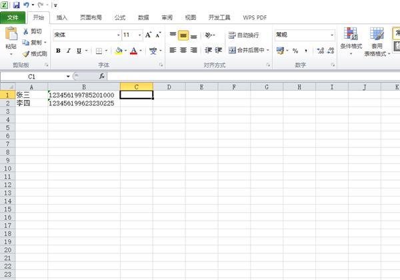The width and height of the screenshot is (400, 280).
Task: Click the Select All corner button
Action: click(x=7, y=87)
